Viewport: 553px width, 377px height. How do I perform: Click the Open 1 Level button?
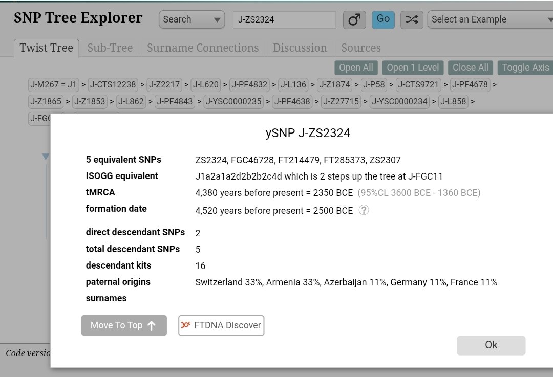pyautogui.click(x=413, y=68)
